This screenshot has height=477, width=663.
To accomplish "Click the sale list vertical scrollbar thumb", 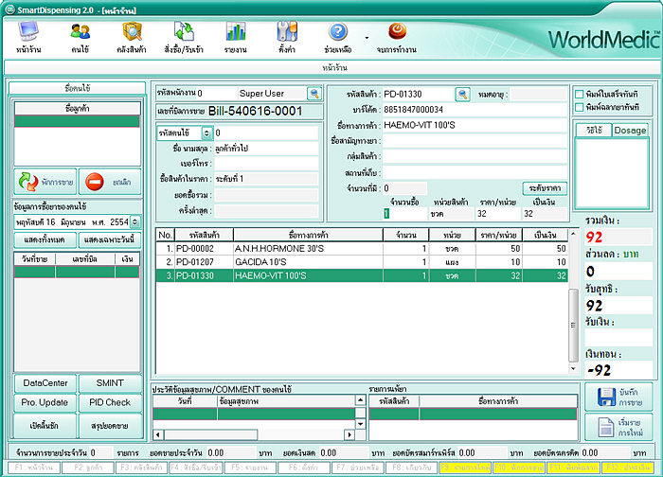I will [573, 325].
